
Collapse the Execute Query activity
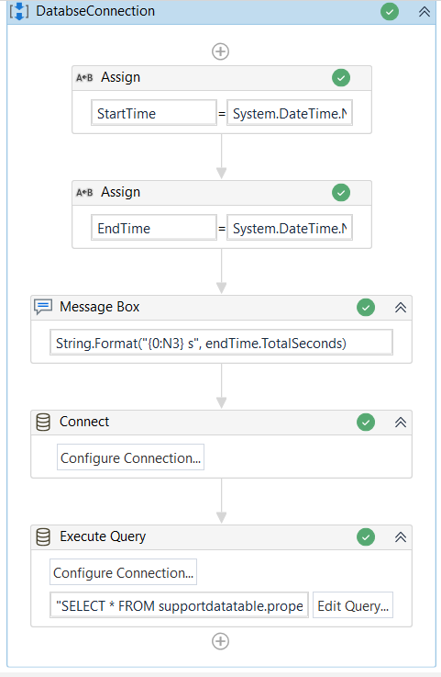tap(401, 537)
